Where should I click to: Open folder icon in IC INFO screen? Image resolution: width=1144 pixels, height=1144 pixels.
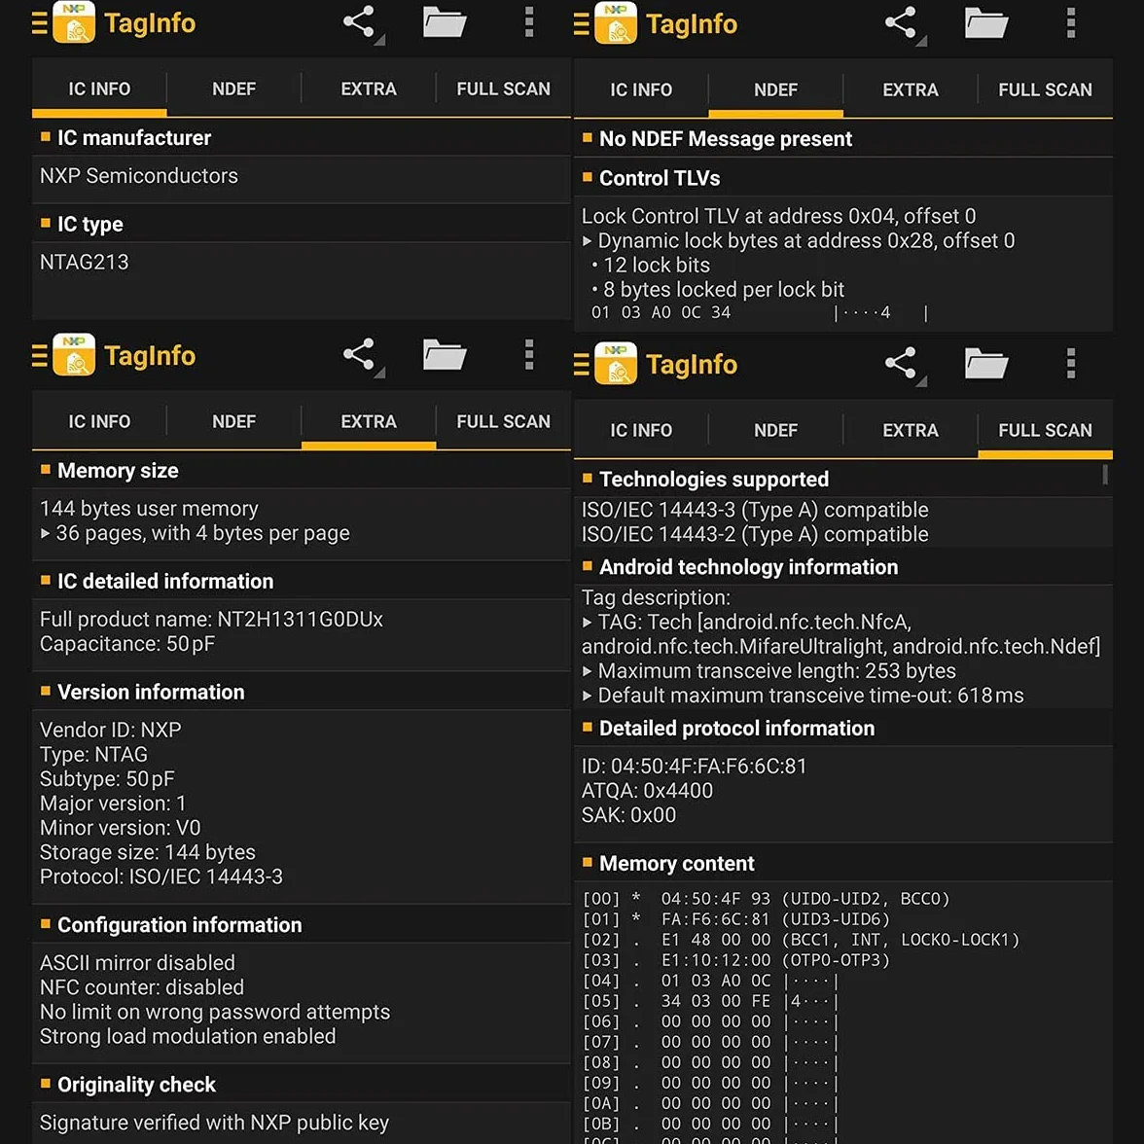[x=445, y=22]
